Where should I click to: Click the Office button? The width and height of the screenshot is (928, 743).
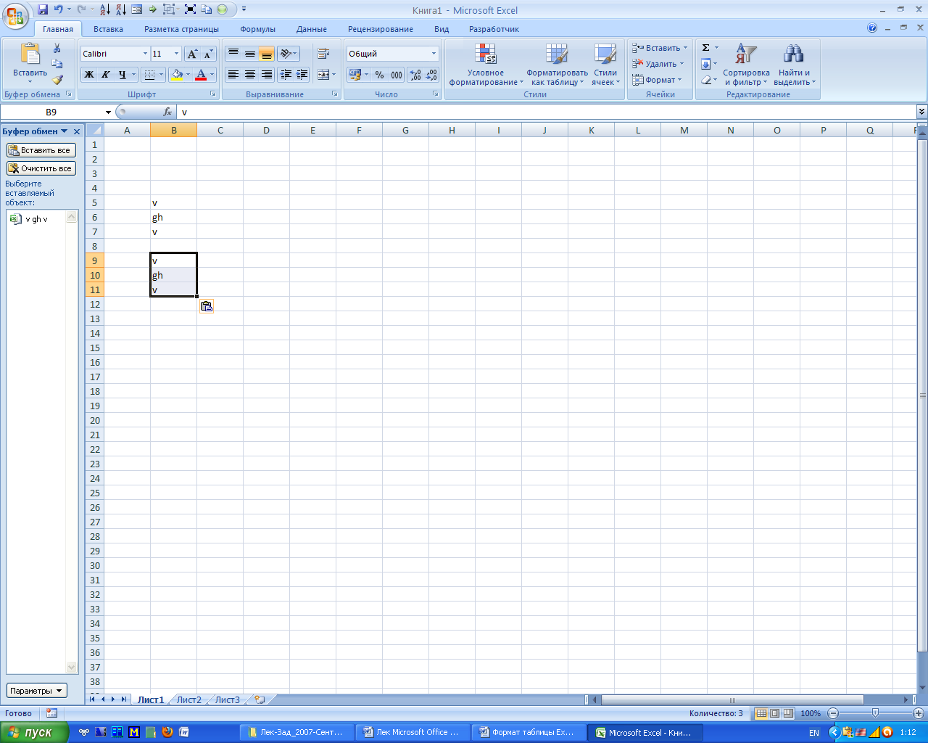14,15
